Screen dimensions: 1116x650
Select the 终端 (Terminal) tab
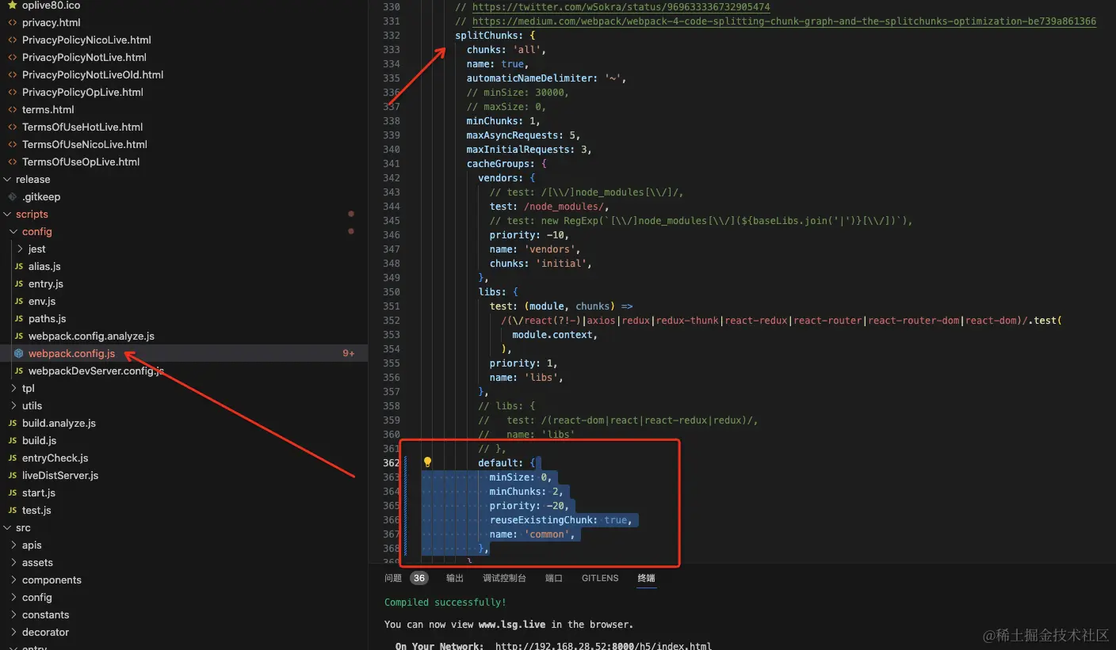pos(647,578)
